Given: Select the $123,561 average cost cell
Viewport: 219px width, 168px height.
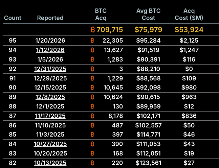Looking at the screenshot, I should [x=148, y=163].
